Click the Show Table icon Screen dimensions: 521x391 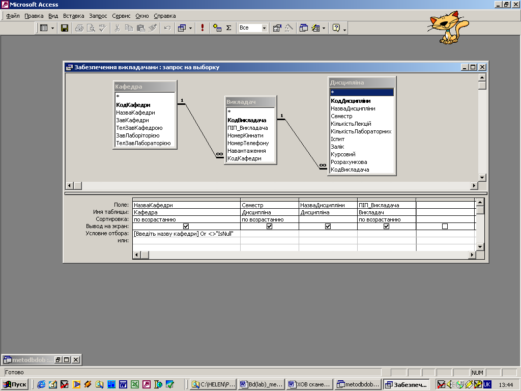217,28
